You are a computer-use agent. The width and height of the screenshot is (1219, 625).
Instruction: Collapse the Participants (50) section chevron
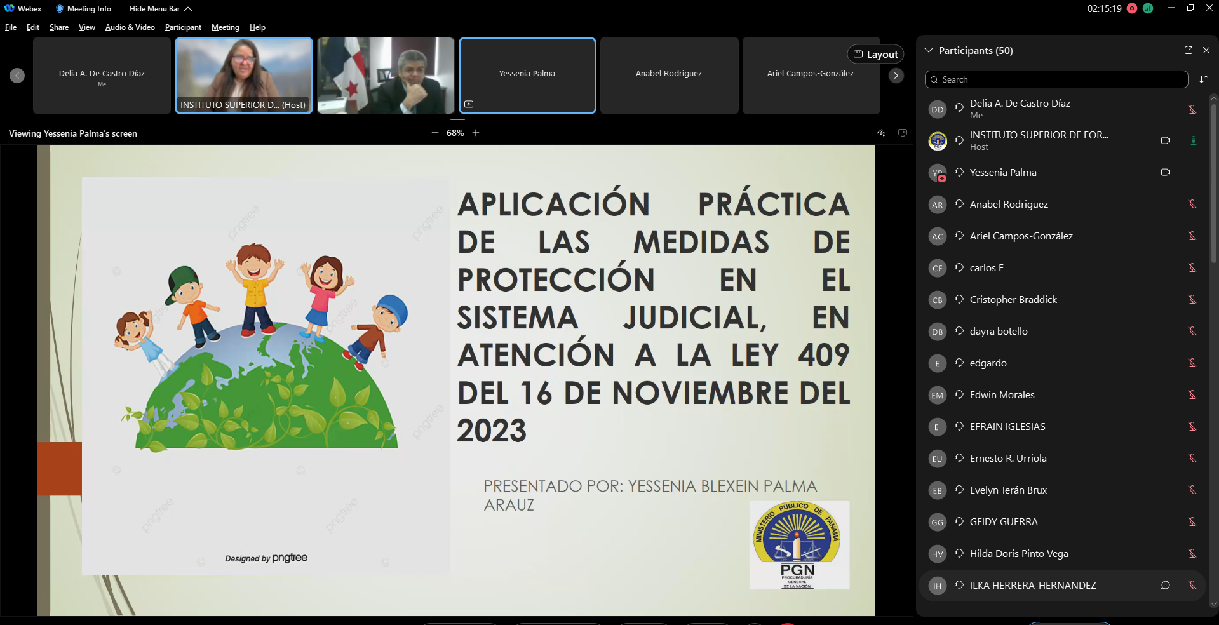(929, 50)
